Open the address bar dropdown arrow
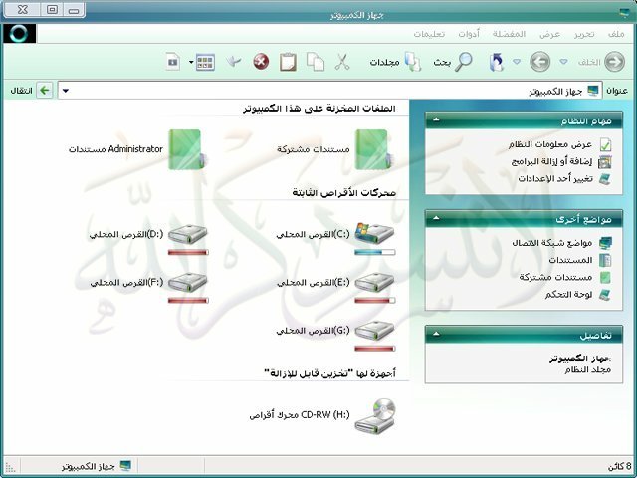The image size is (637, 478). [x=66, y=91]
